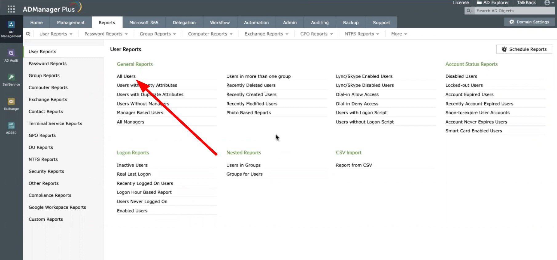Open the AD Audit sidebar icon

coord(11,56)
